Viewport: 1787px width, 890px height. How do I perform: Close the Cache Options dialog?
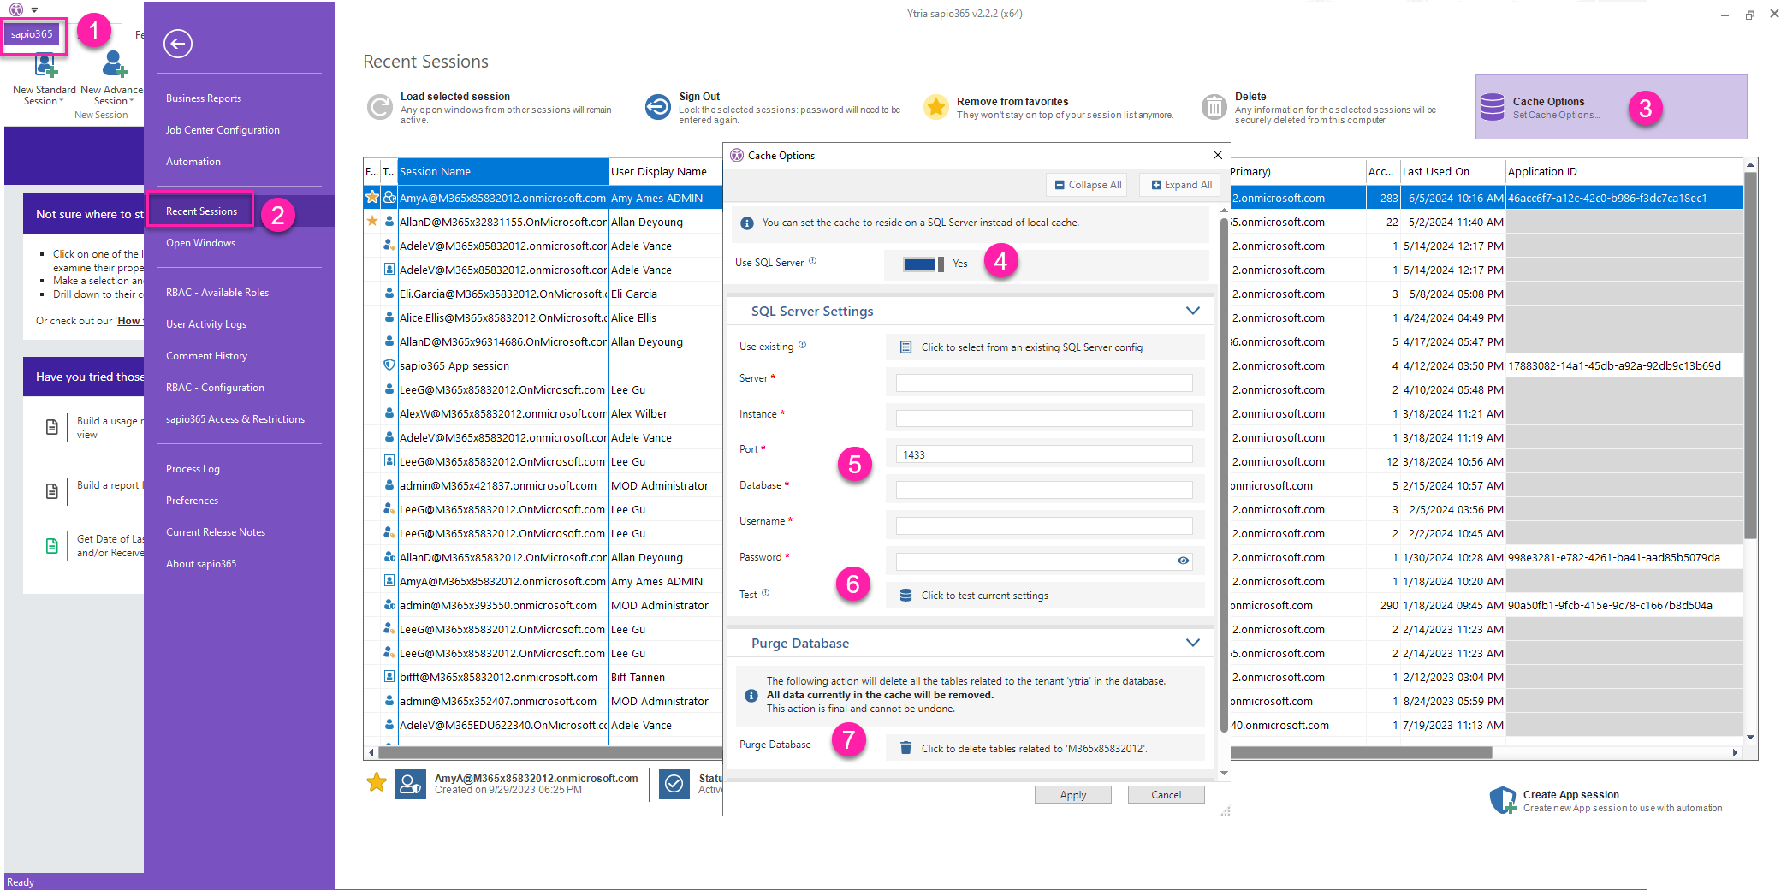pos(1218,155)
